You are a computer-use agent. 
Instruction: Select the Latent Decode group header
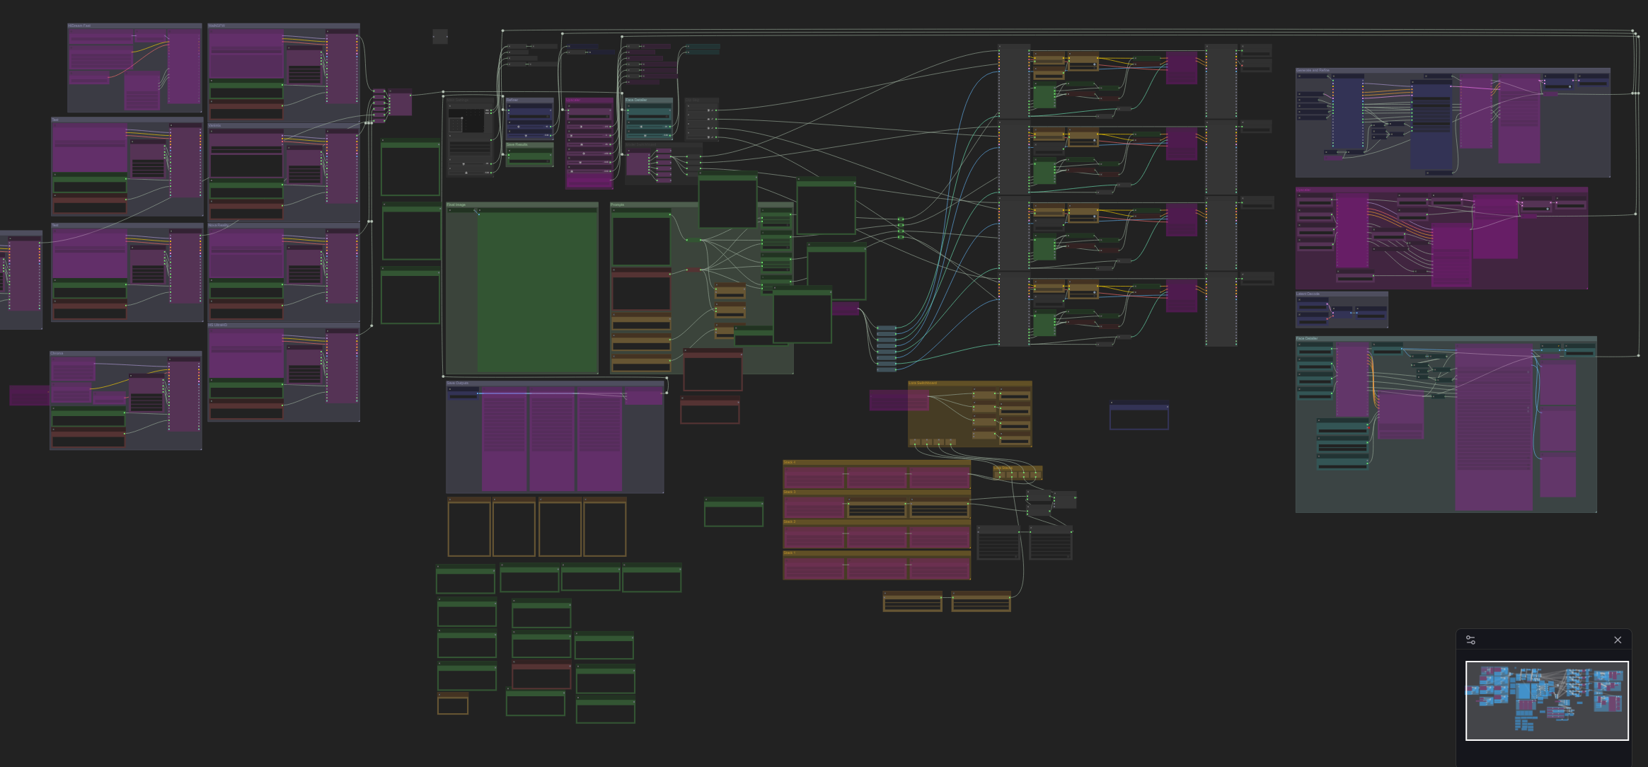[x=1308, y=294]
